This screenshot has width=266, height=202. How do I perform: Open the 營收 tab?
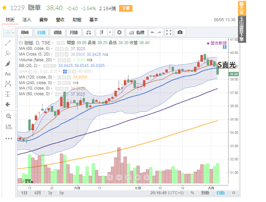tap(60, 20)
